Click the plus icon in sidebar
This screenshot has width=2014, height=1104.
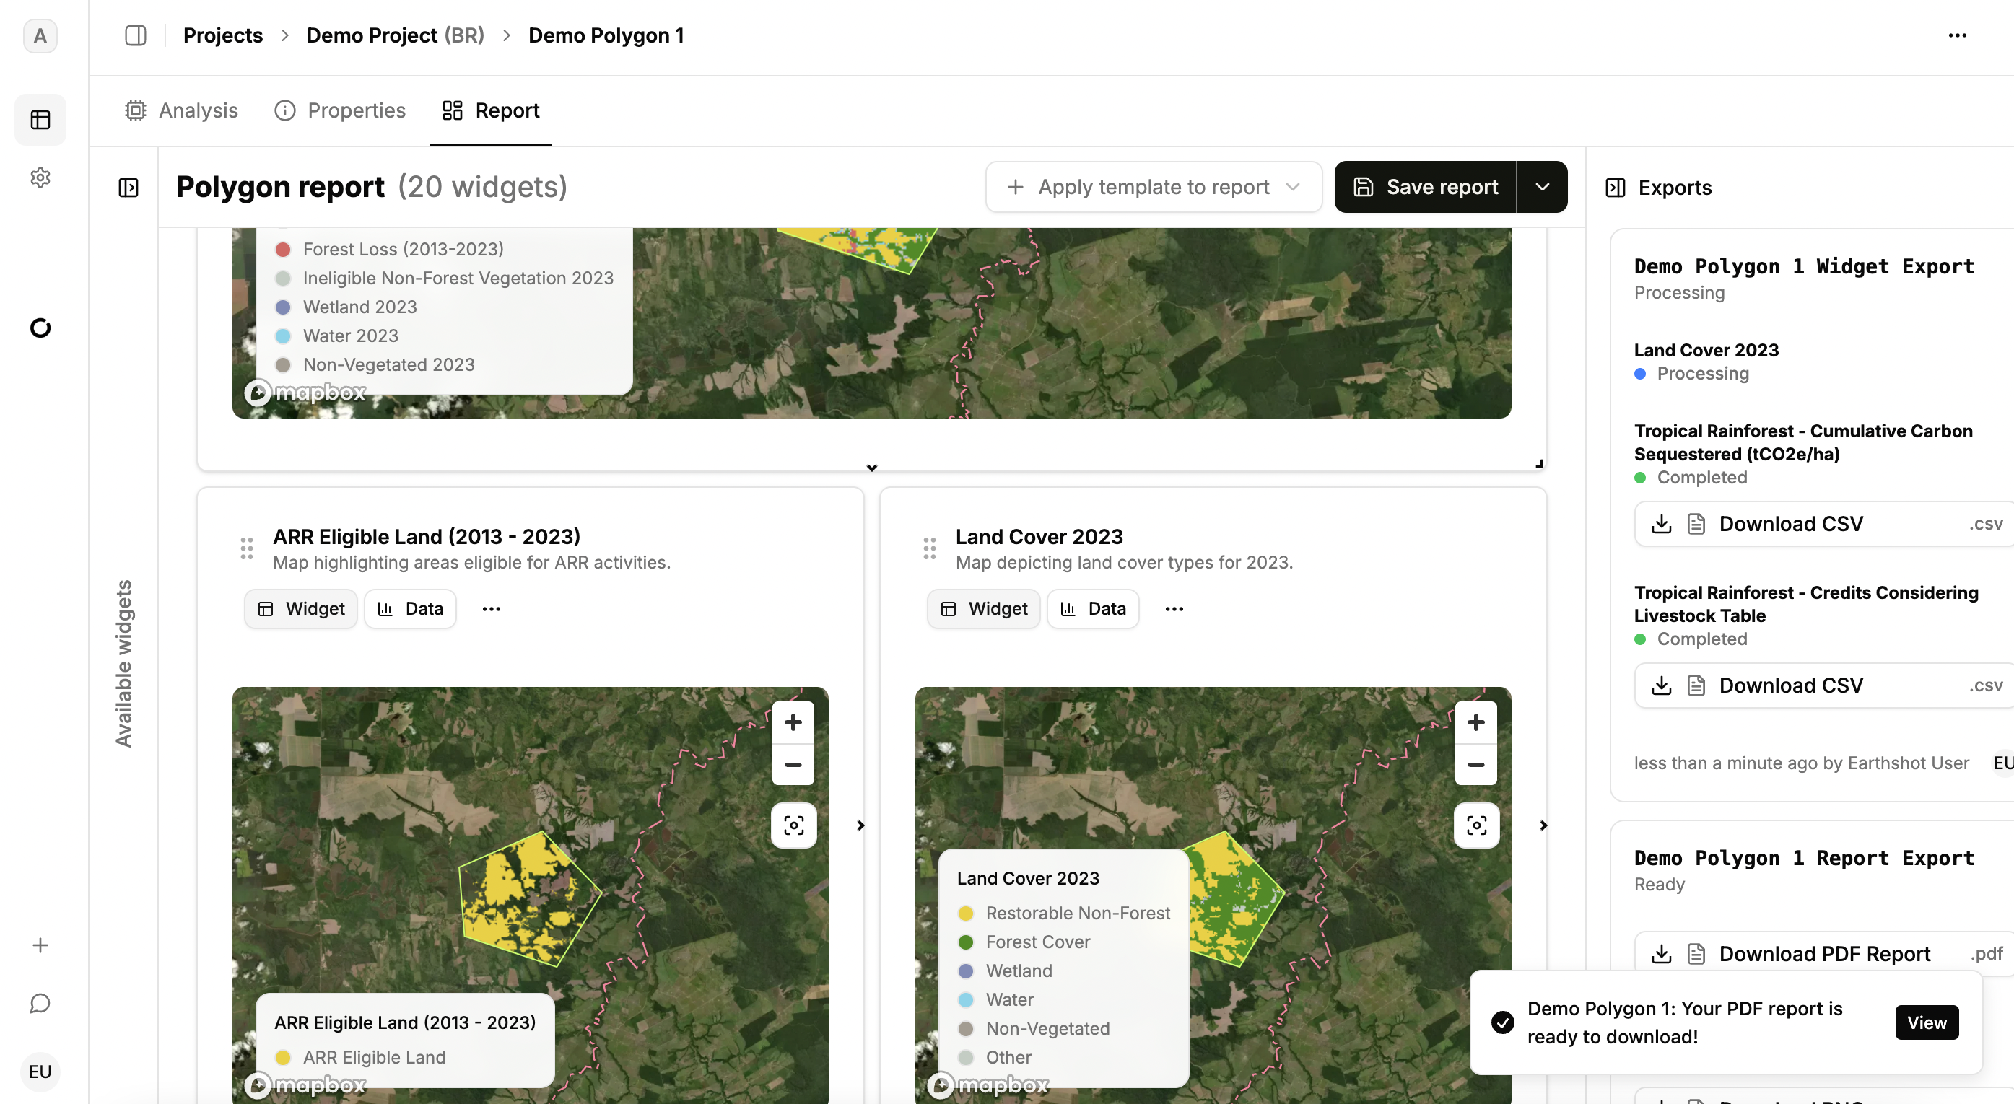pos(40,945)
